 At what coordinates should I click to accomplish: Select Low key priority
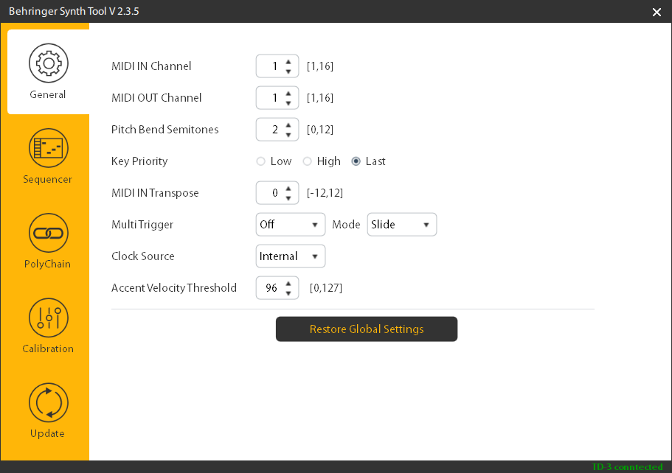261,161
